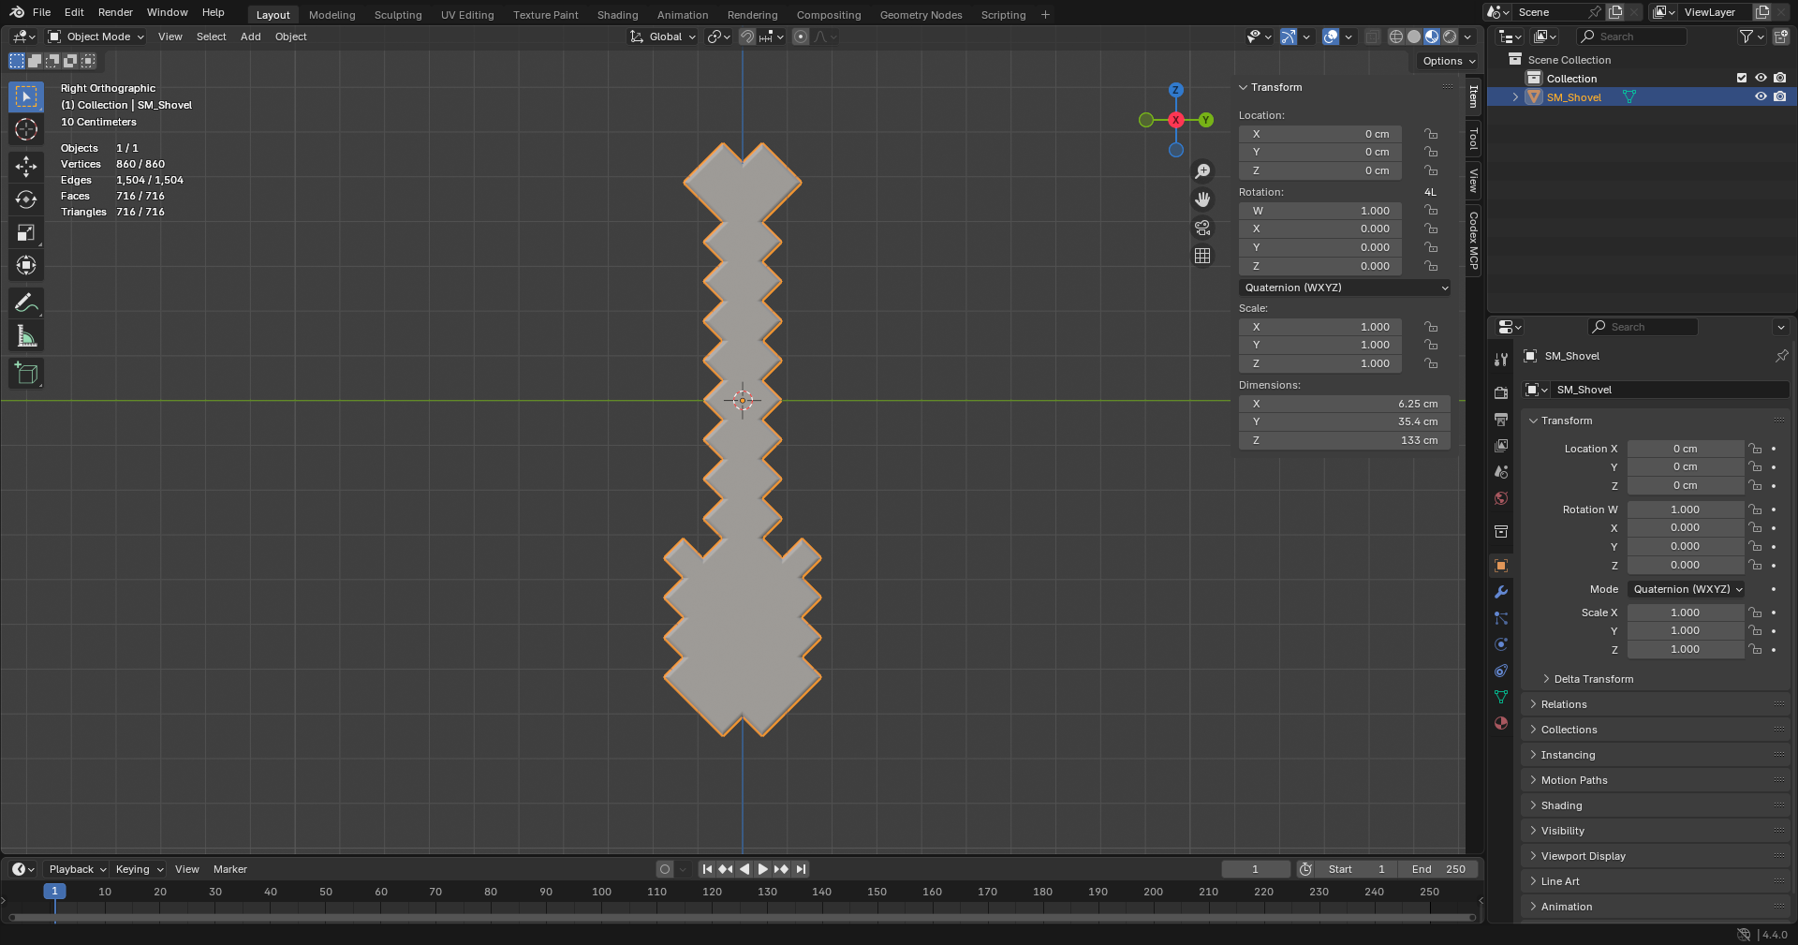Viewport: 1798px width, 945px height.
Task: Open the Material properties tab icon
Action: [1501, 723]
